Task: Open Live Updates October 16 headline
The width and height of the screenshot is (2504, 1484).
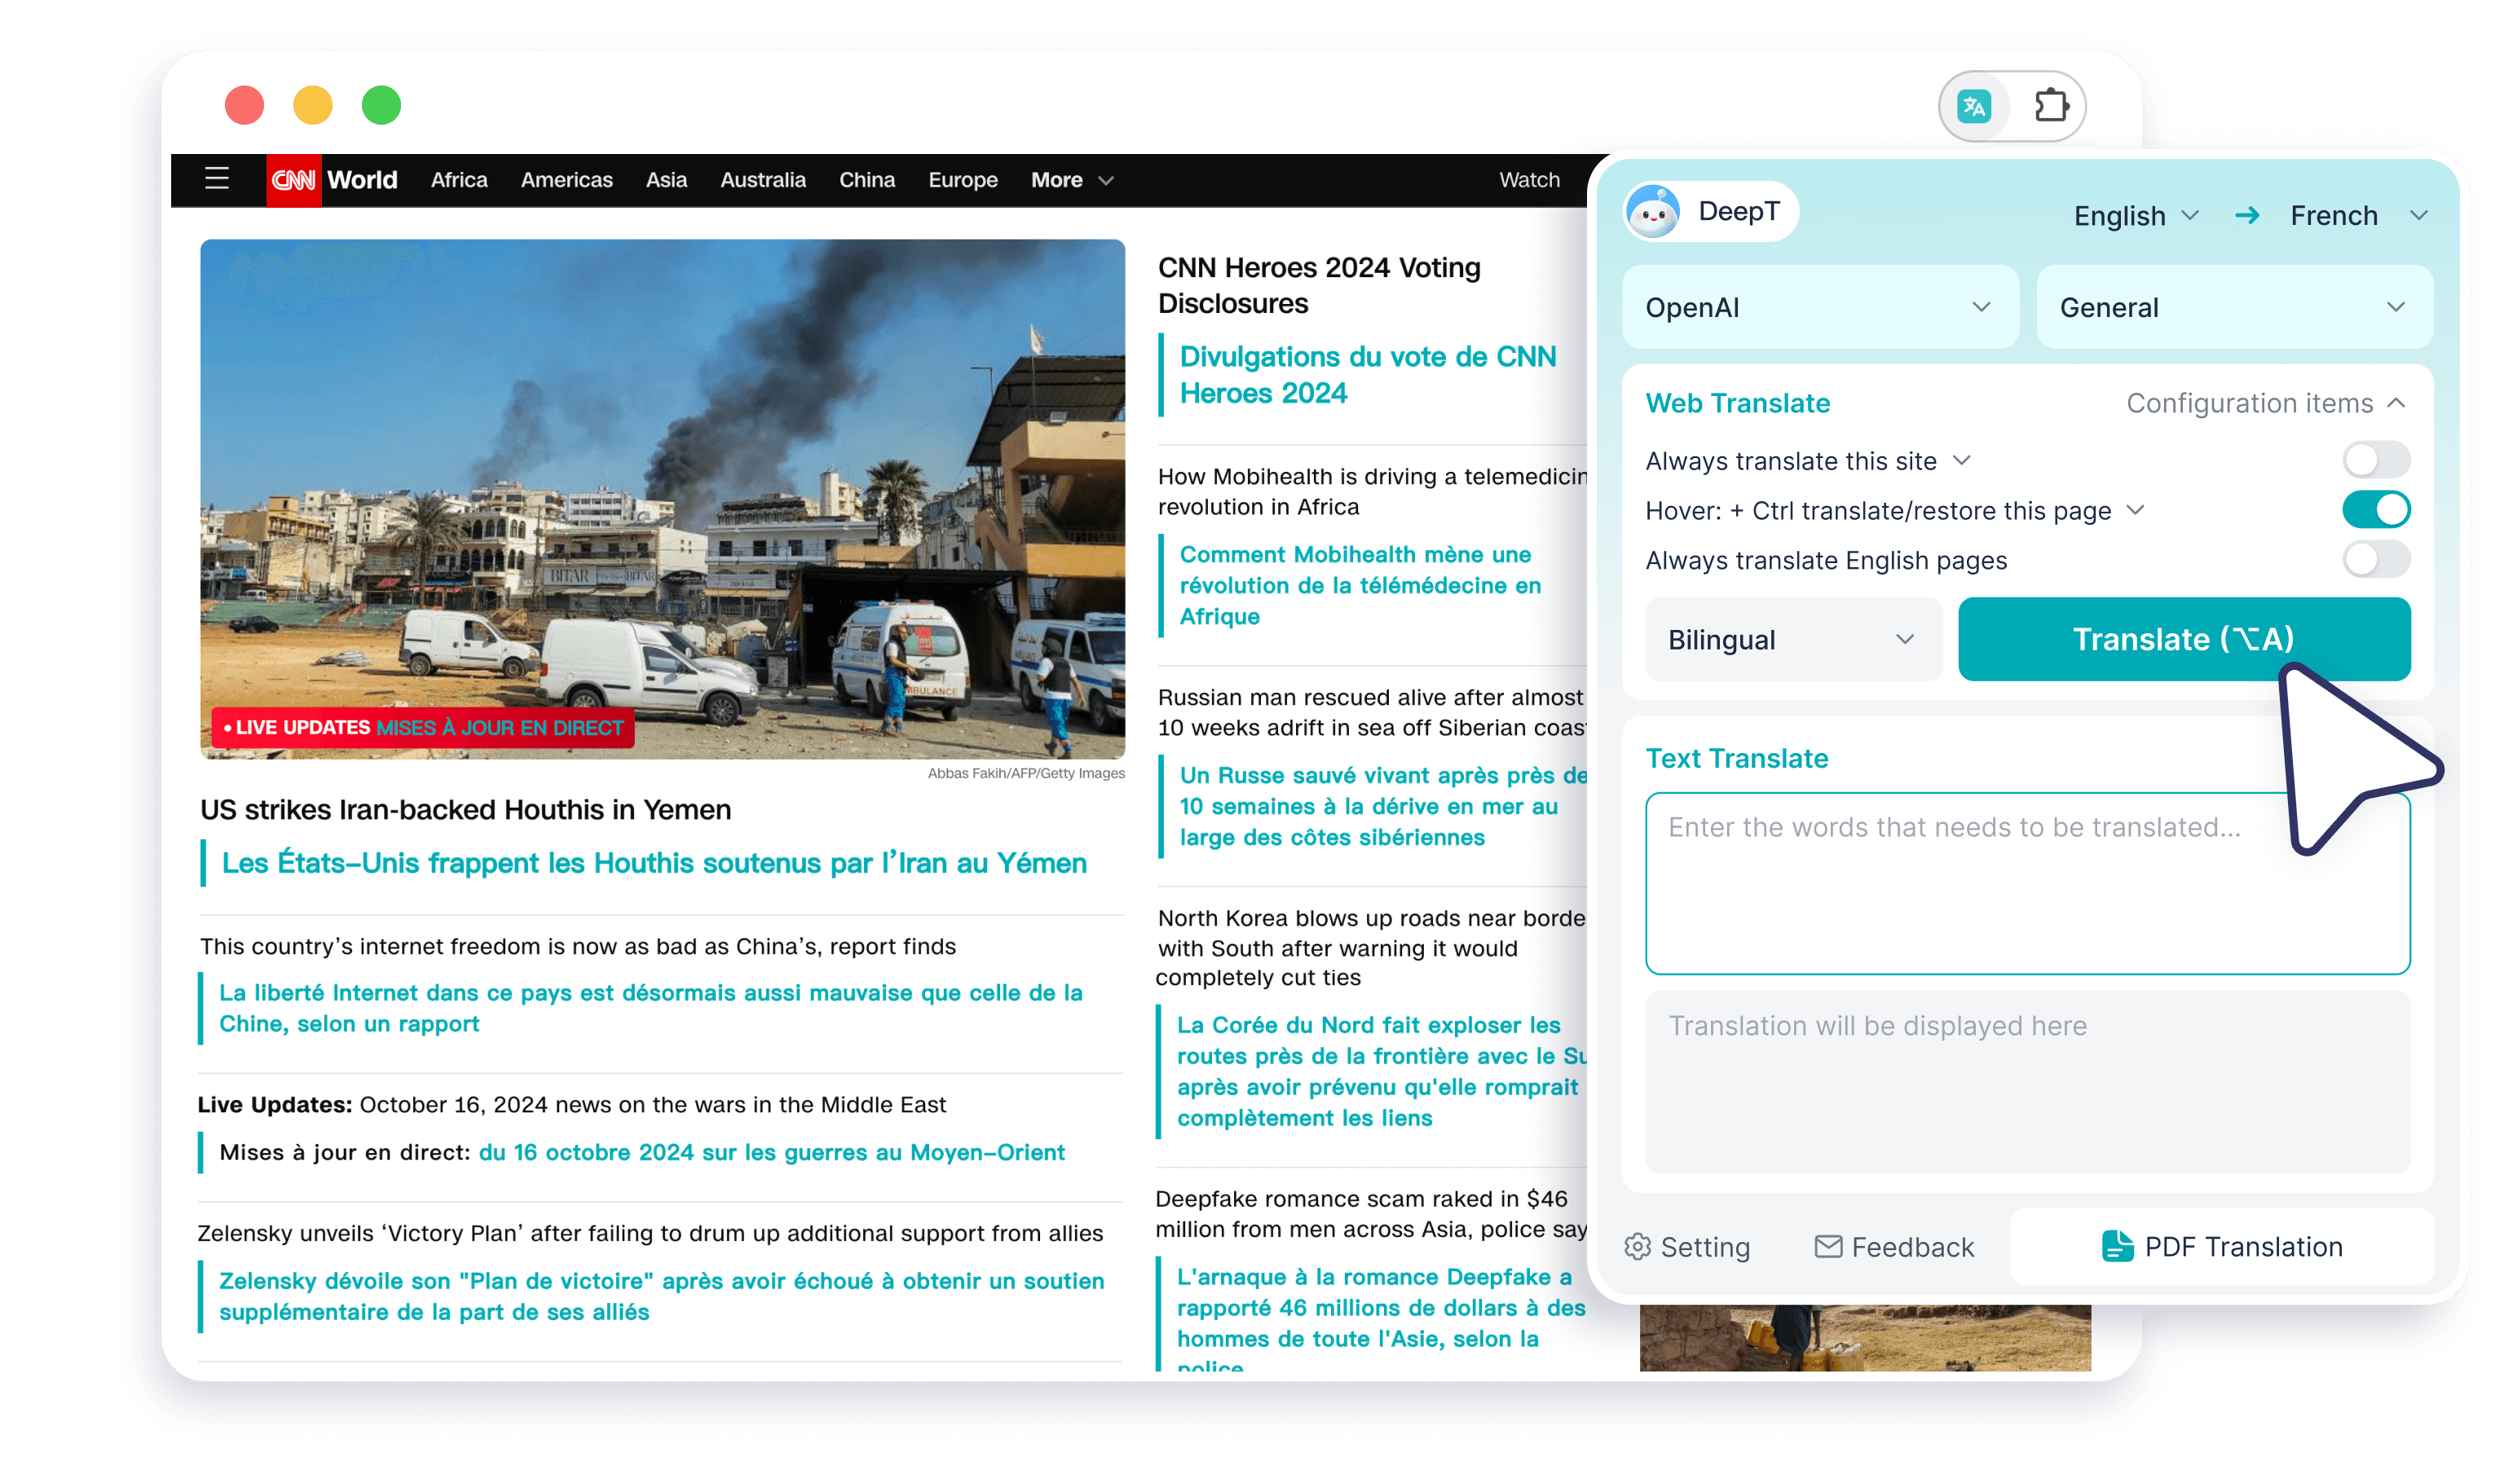Action: pos(571,1104)
